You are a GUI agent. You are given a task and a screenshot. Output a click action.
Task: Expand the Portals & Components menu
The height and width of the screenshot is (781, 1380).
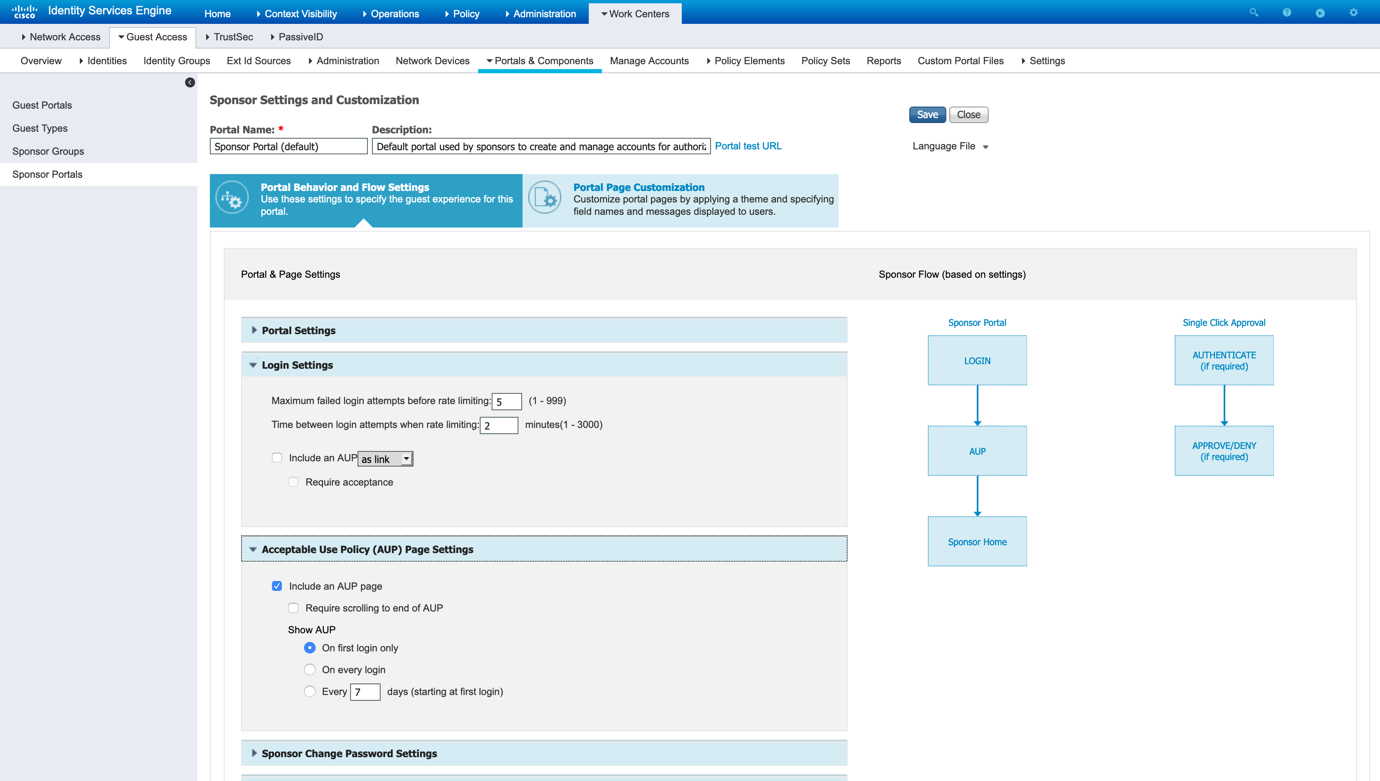[539, 60]
